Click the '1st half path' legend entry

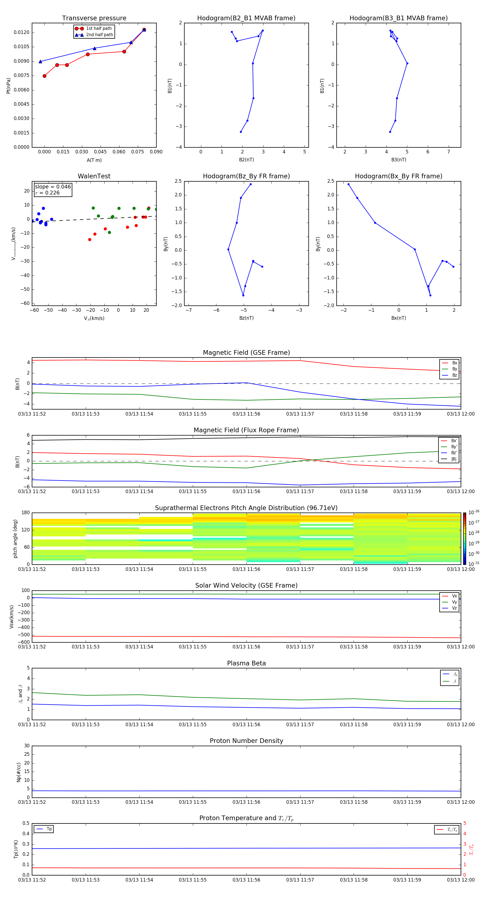pos(94,28)
